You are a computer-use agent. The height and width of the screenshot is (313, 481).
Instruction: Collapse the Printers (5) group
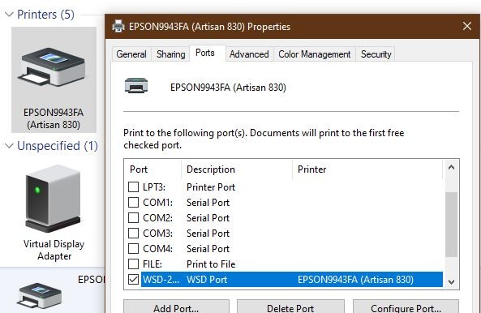(x=9, y=15)
